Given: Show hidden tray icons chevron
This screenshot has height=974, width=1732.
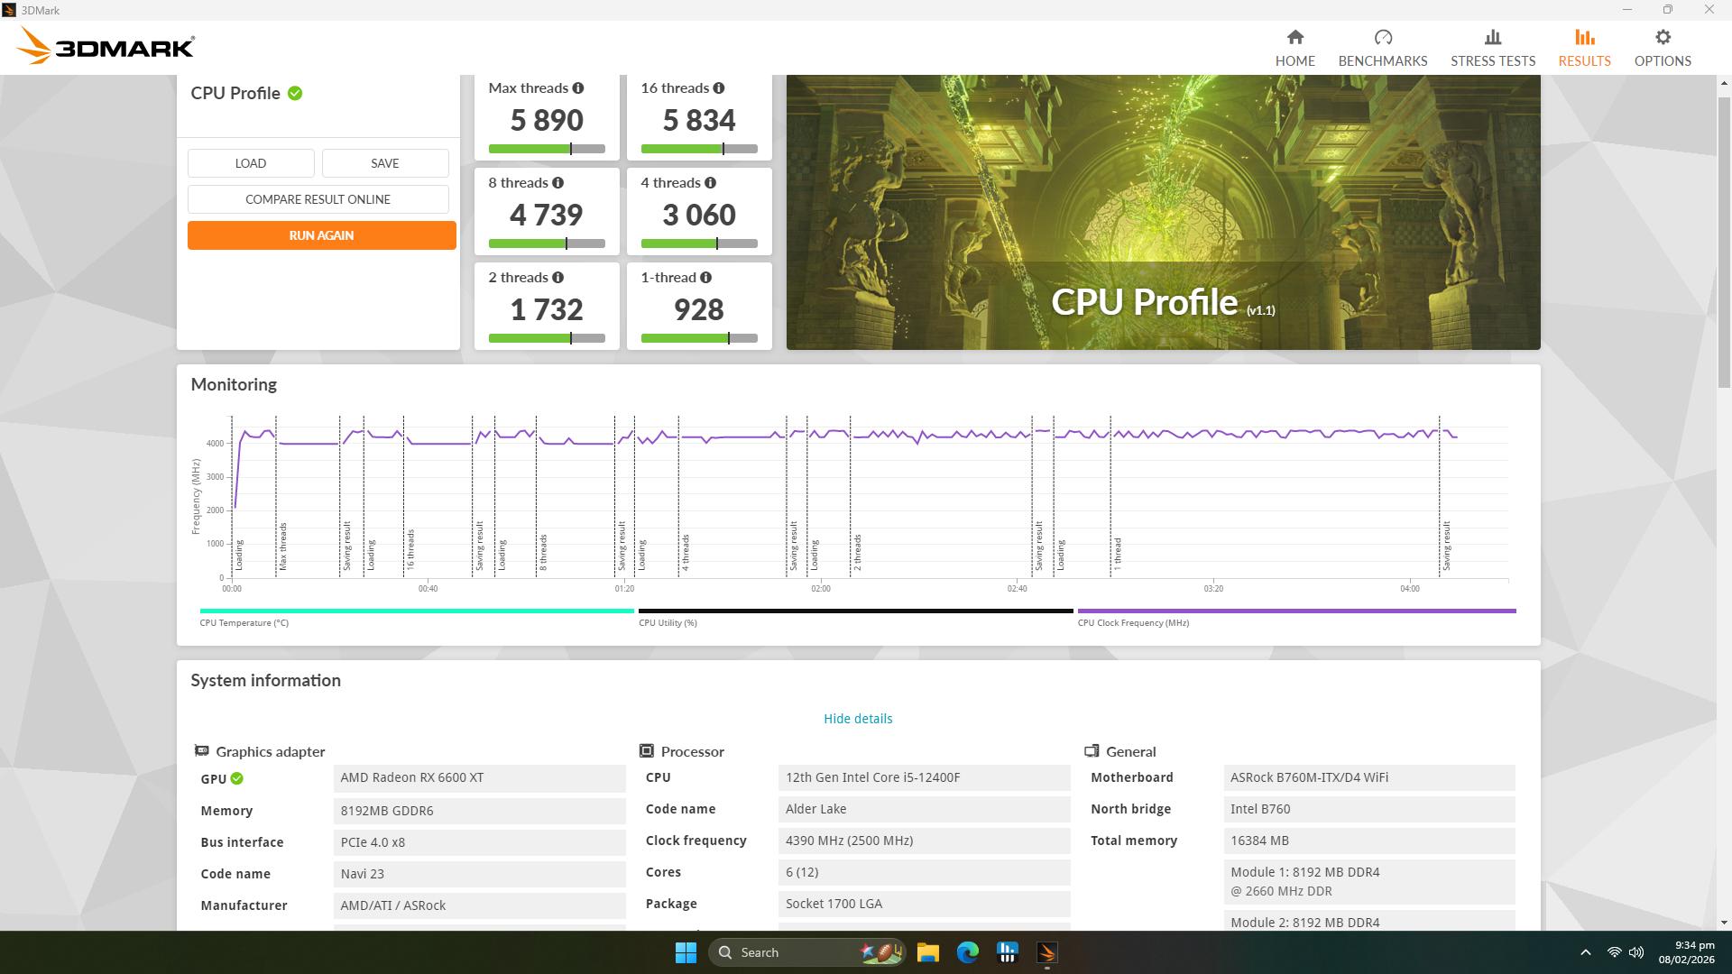Looking at the screenshot, I should [1586, 952].
